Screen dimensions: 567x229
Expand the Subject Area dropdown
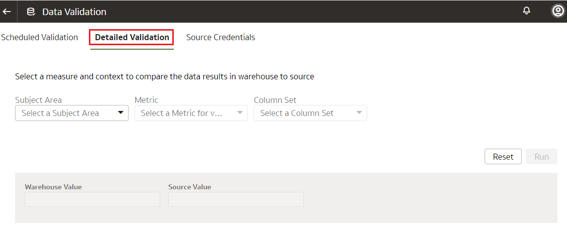tap(72, 113)
